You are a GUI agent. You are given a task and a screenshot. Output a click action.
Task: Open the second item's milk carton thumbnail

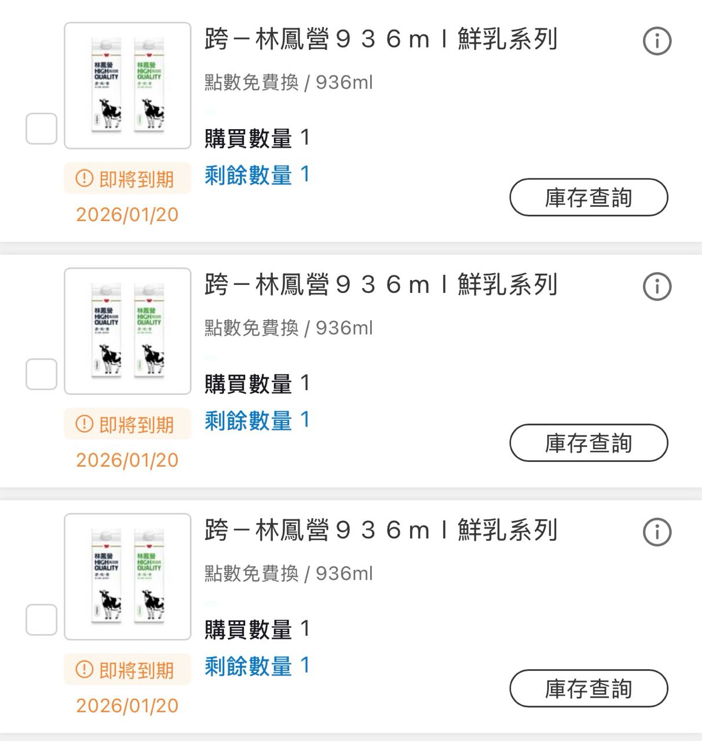point(127,331)
